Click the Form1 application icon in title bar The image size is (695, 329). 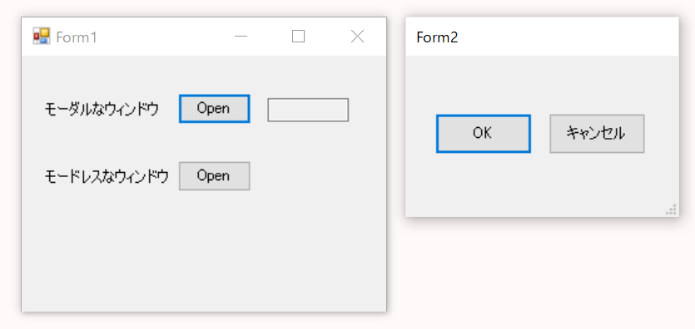click(42, 37)
